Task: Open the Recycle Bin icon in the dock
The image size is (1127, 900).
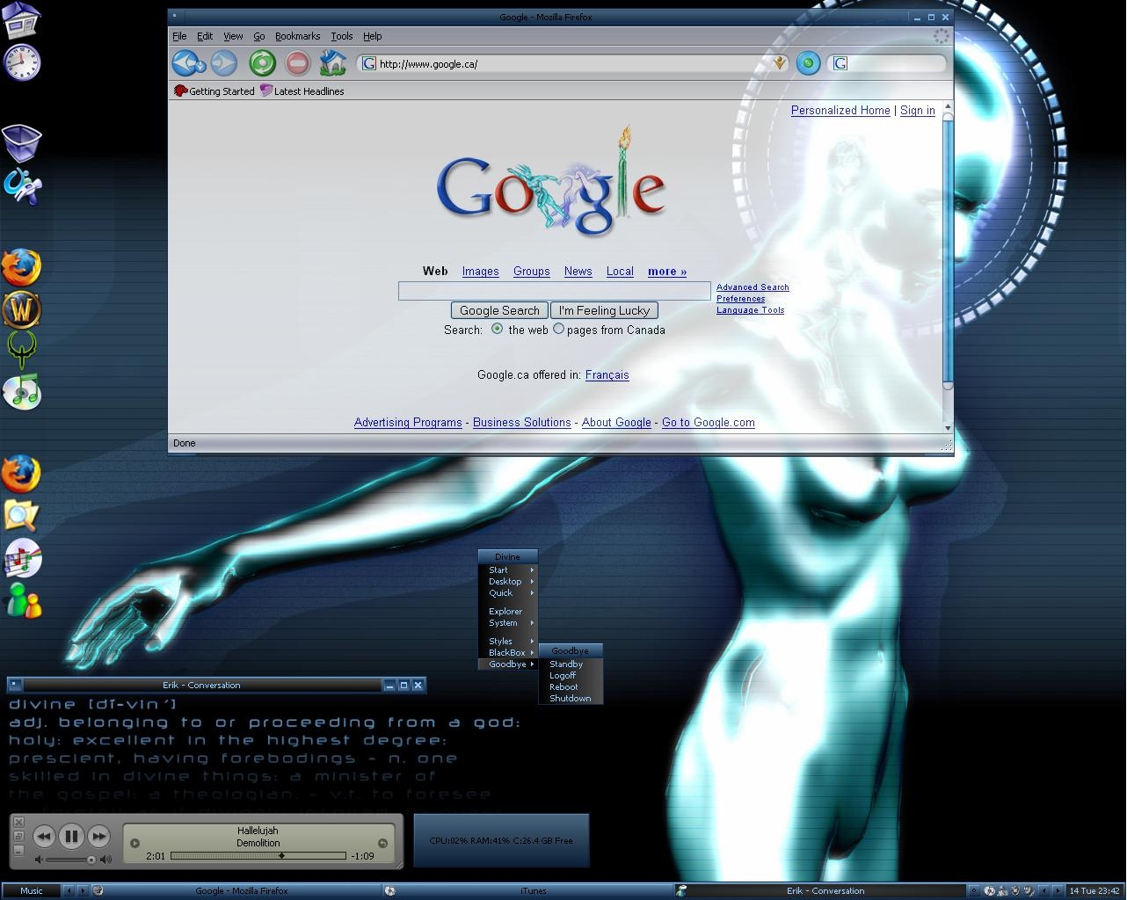Action: (x=22, y=143)
